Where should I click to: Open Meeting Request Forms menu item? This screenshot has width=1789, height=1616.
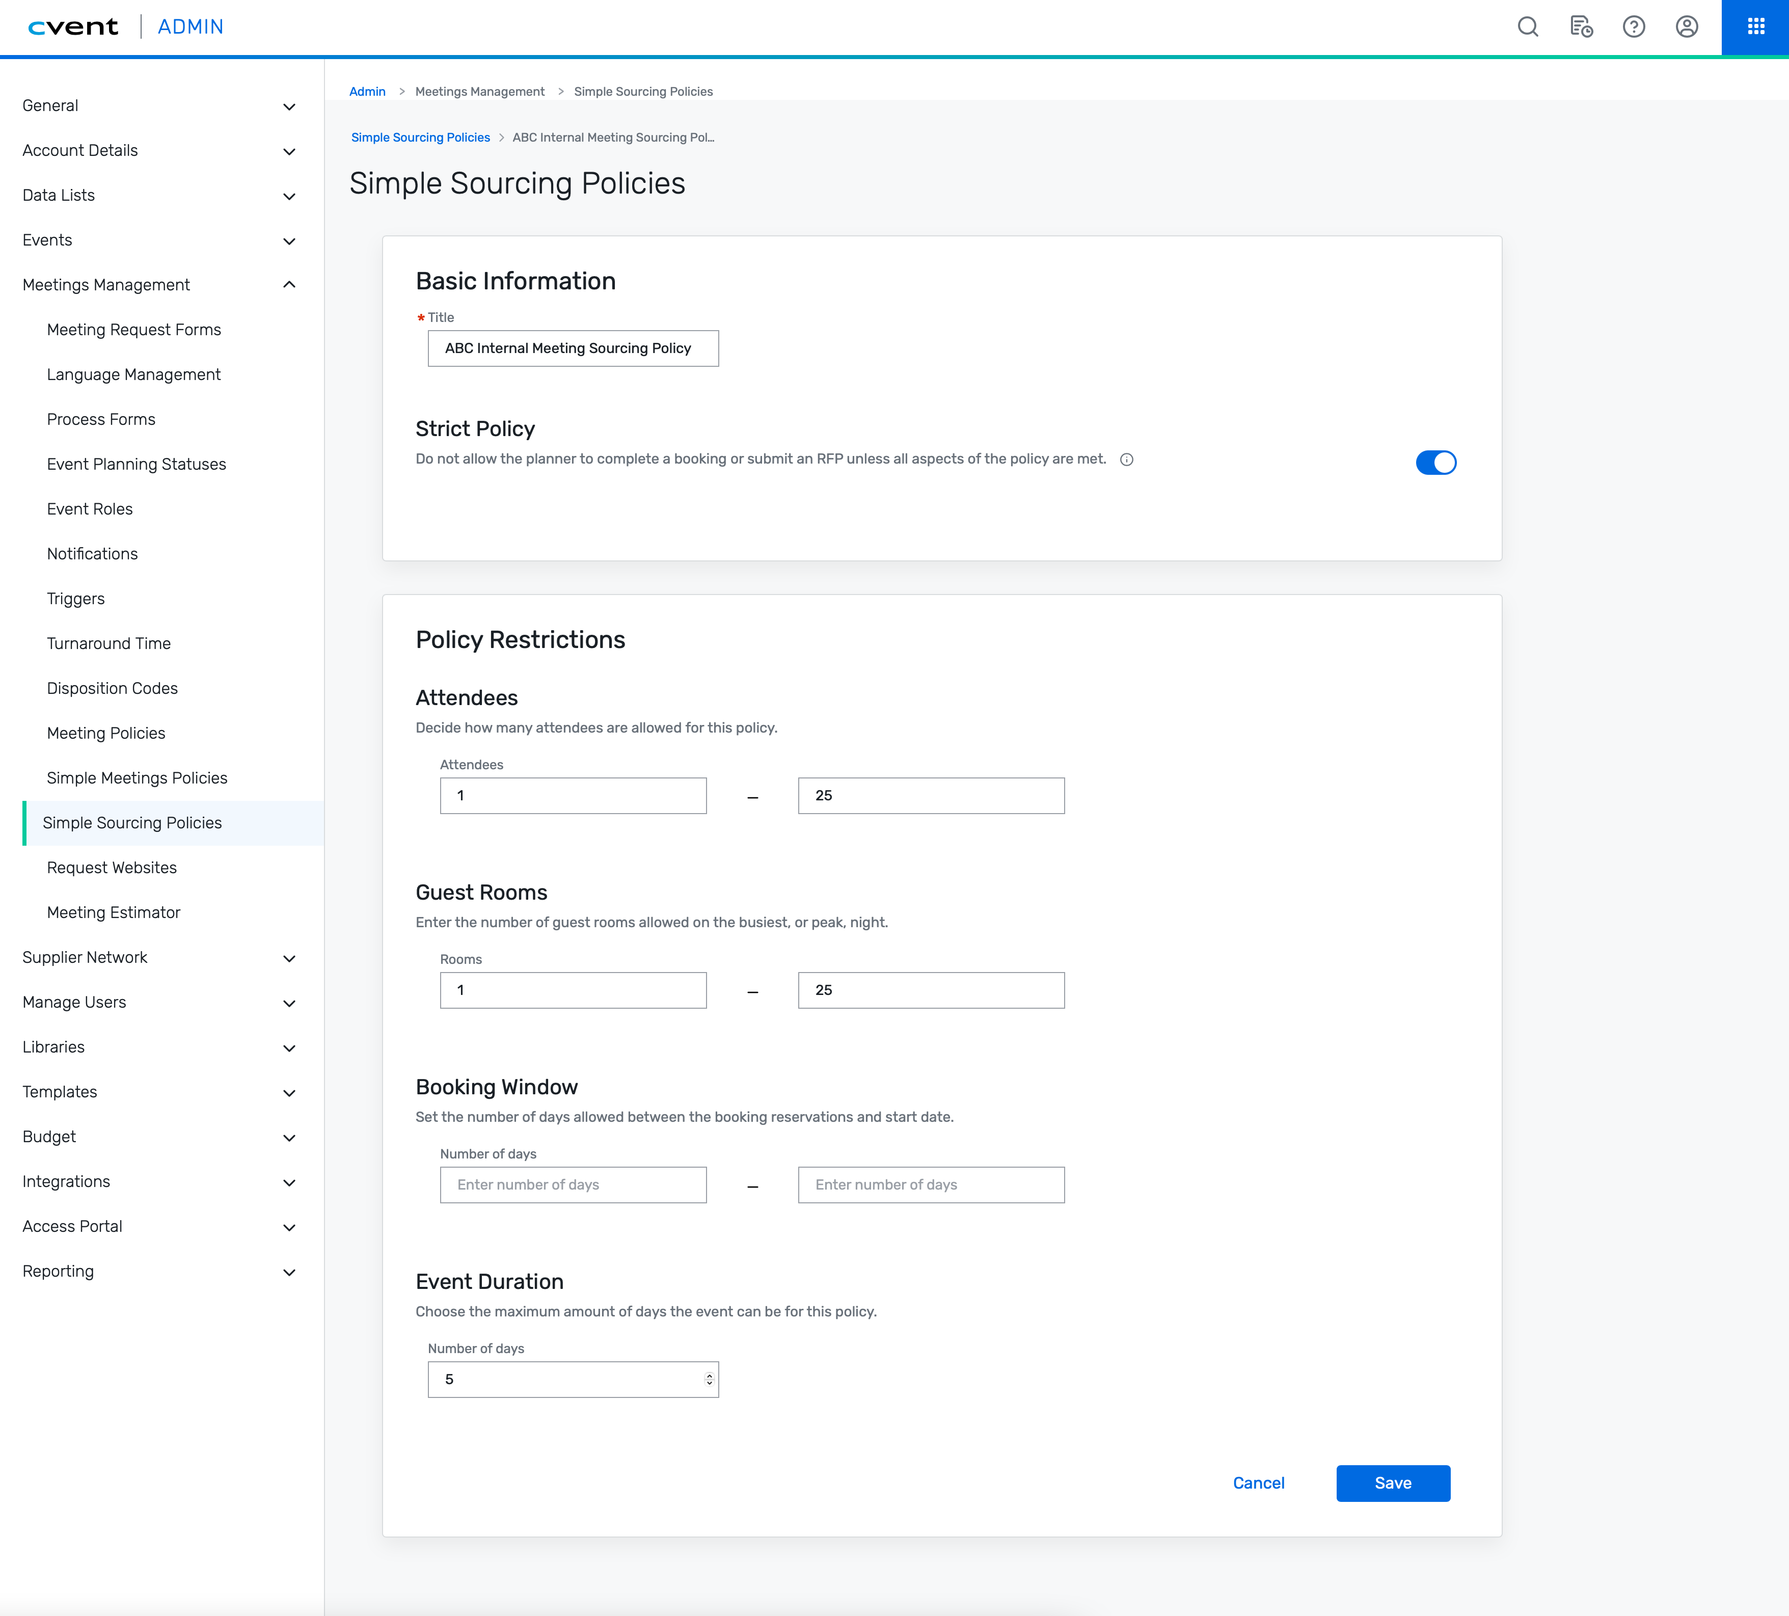point(134,329)
